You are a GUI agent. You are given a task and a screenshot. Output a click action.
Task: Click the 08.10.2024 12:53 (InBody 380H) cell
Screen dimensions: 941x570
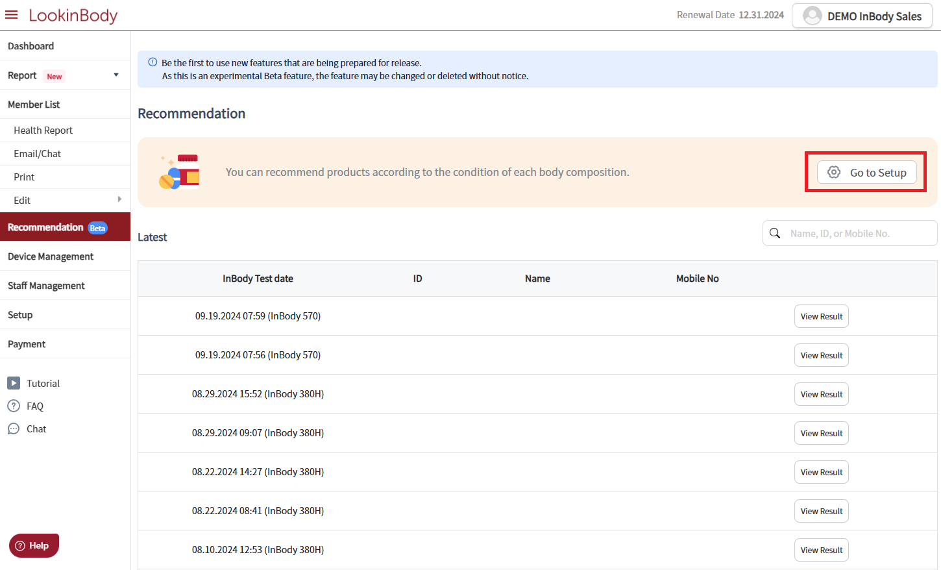pos(258,550)
